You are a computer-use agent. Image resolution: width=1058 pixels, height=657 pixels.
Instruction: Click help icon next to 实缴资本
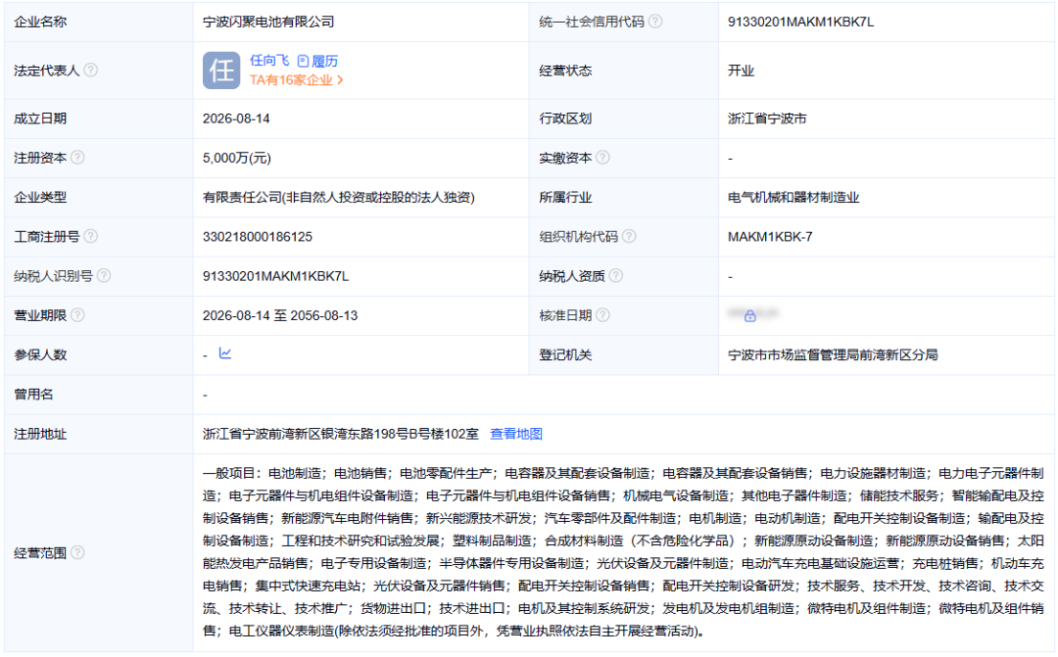(x=602, y=158)
